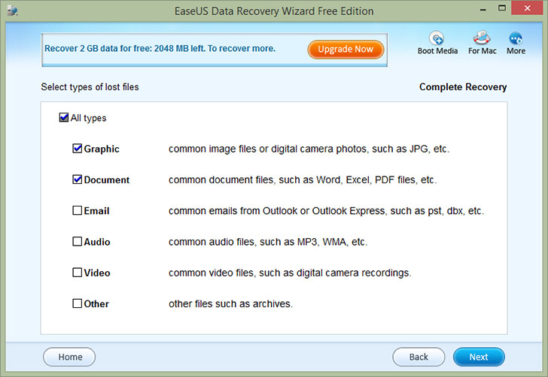Enable the Audio file type checkbox
This screenshot has height=377, width=548.
point(77,241)
